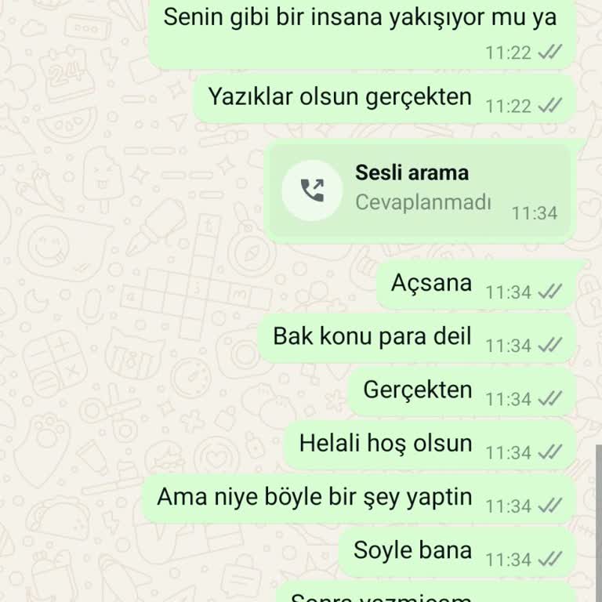Image resolution: width=602 pixels, height=602 pixels.
Task: Tap the missed voice call phone icon
Action: 312,190
